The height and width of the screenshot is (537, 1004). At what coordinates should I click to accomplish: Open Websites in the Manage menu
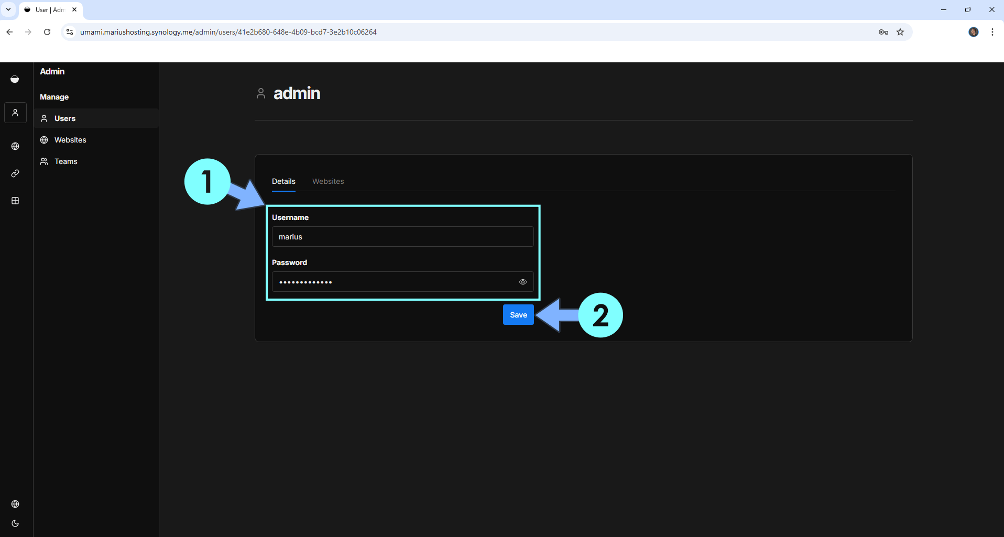70,140
